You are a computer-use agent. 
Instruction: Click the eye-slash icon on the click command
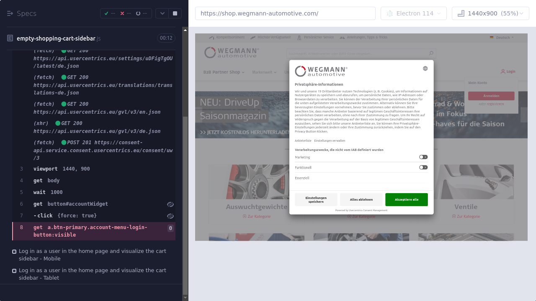(x=170, y=216)
